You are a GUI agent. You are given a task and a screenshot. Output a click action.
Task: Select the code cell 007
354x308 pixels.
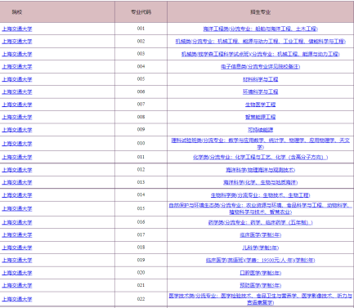(x=141, y=105)
